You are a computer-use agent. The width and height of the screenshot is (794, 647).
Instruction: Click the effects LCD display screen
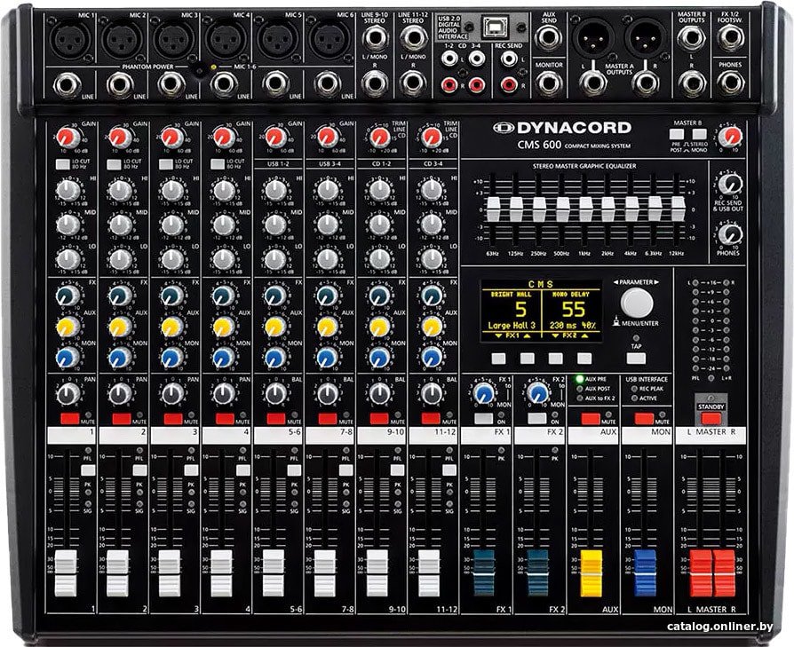541,311
